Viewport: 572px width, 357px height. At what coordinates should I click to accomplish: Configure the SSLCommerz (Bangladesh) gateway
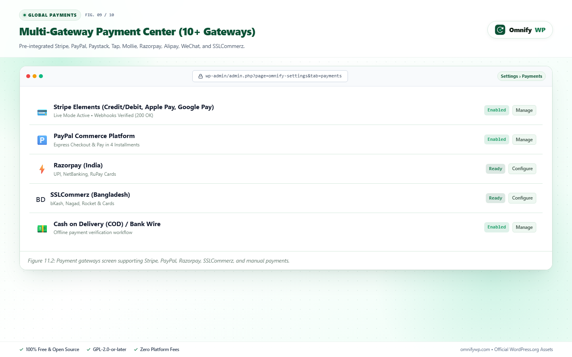tap(522, 198)
